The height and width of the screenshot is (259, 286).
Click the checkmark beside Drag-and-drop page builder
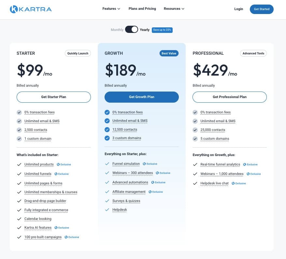(19, 201)
